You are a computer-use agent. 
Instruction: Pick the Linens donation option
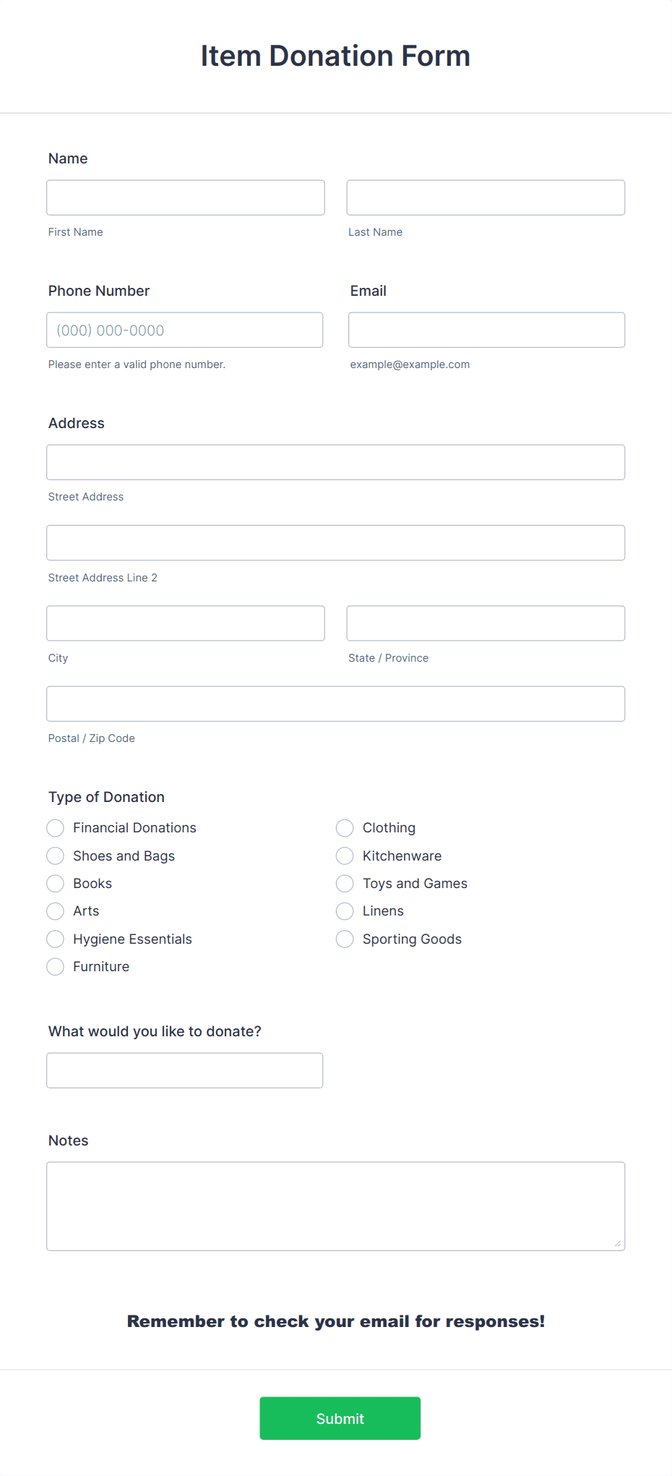coord(345,911)
